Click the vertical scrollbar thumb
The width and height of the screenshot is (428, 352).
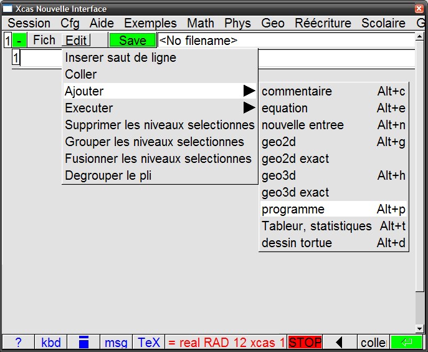(x=419, y=166)
